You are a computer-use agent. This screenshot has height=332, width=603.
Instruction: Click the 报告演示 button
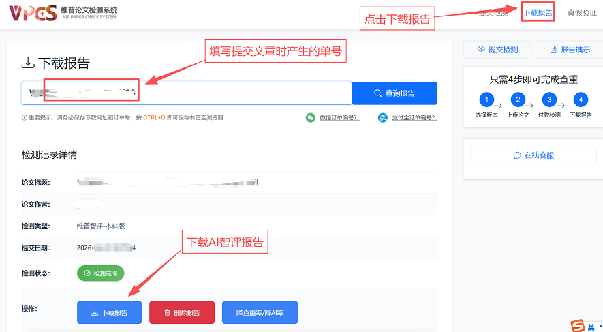[570, 50]
